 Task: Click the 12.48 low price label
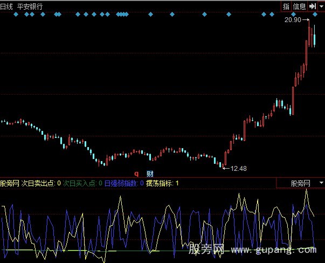point(238,169)
